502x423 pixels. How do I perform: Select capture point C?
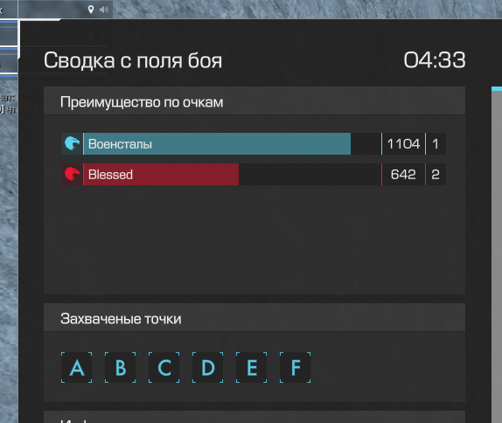pyautogui.click(x=164, y=368)
